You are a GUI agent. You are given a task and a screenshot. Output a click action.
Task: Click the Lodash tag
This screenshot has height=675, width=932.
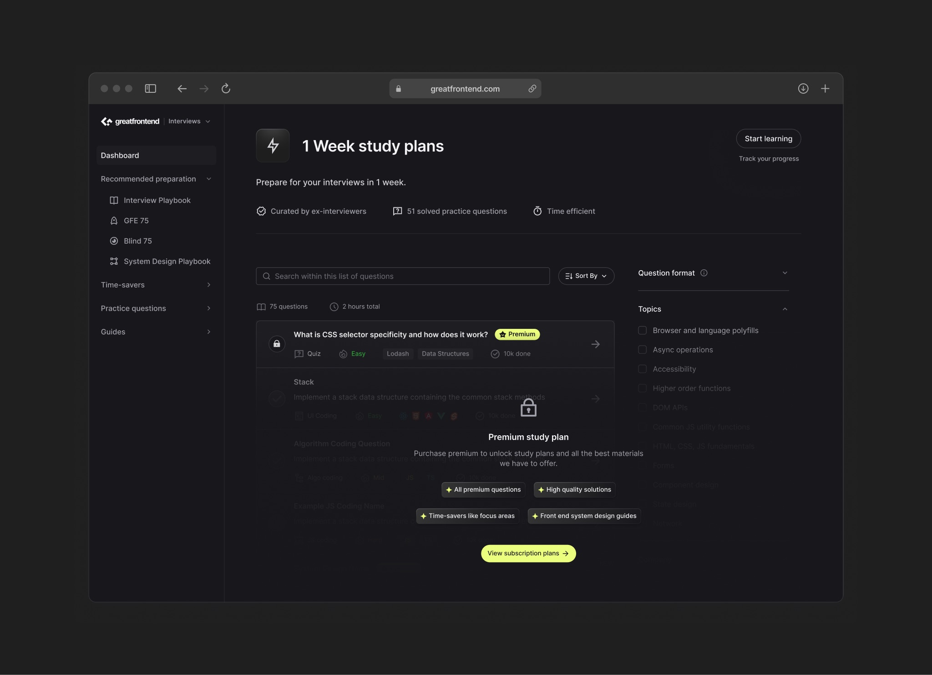tap(398, 354)
